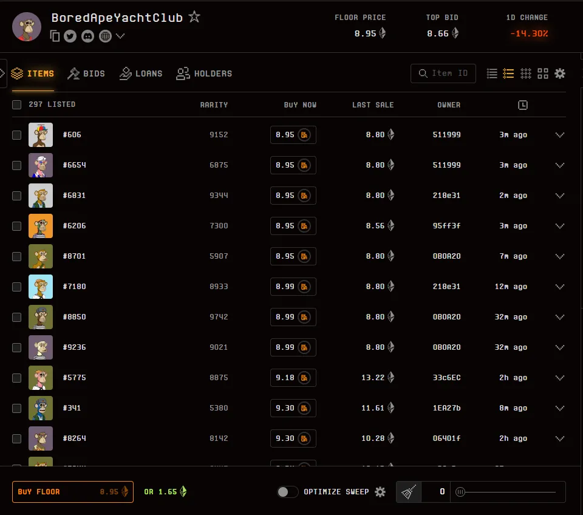Click the BoredApeYachtClub collection avatar
Screen dimensions: 583x515
27,27
